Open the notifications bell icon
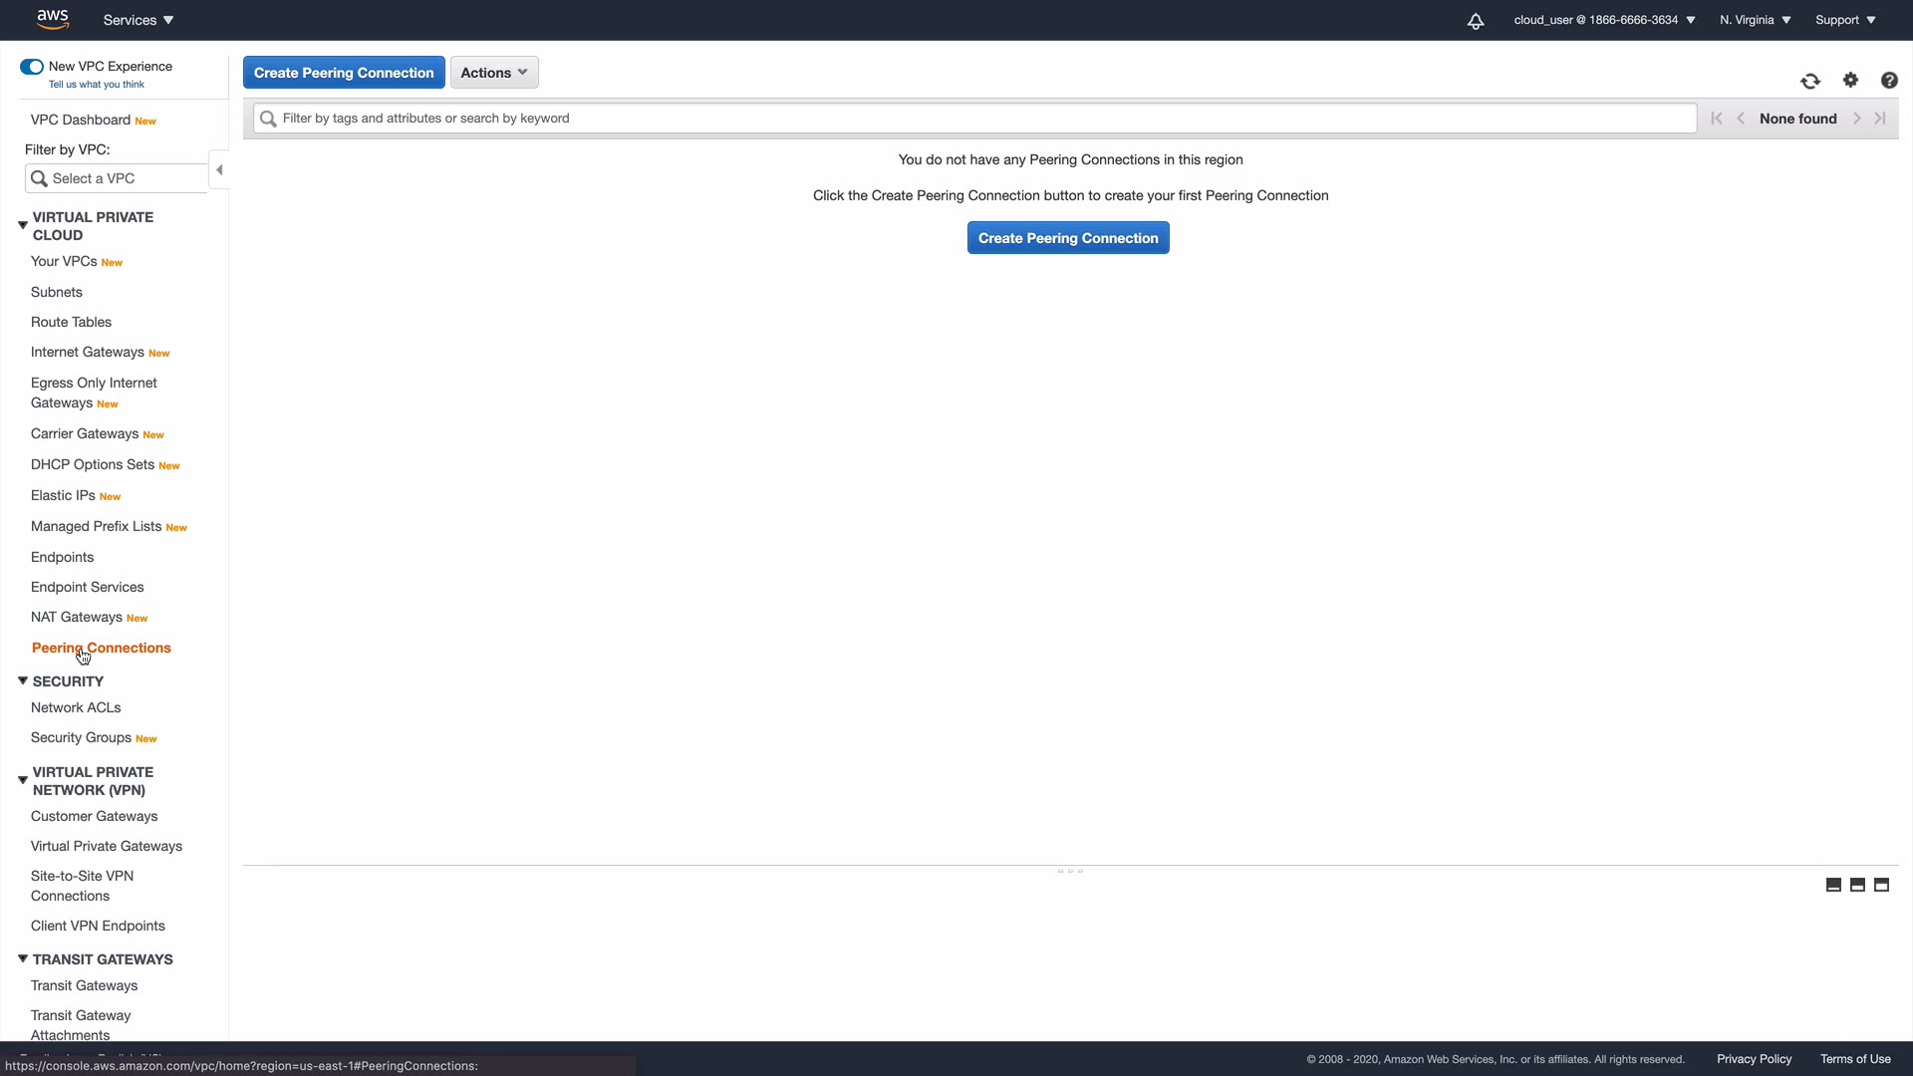The height and width of the screenshot is (1076, 1913). [1476, 21]
